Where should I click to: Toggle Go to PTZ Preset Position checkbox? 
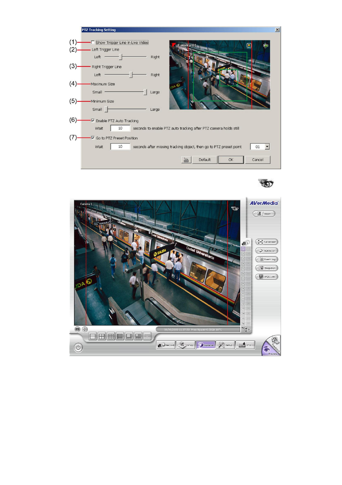[93, 138]
